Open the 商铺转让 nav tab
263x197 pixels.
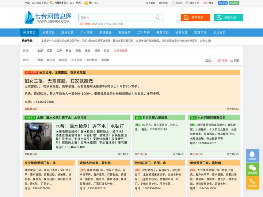point(105,32)
